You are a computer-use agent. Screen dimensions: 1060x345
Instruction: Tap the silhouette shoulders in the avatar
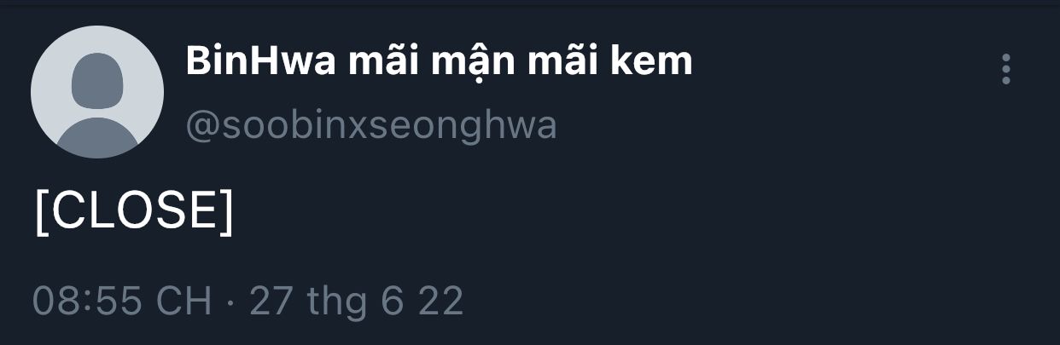(x=97, y=137)
